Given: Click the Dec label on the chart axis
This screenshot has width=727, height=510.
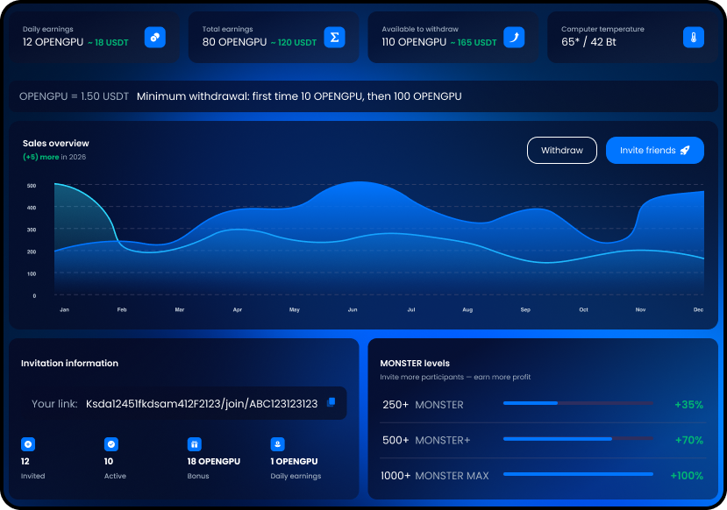Looking at the screenshot, I should coord(698,310).
